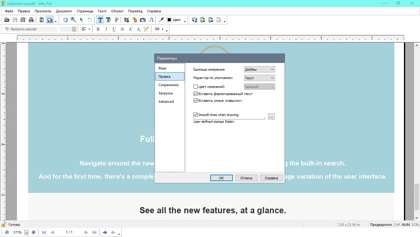Click the Open file folder icon

7,20
